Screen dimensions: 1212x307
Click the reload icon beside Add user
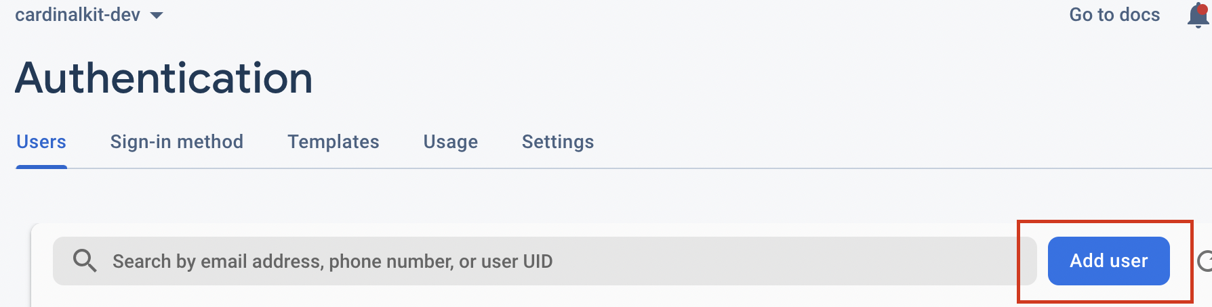tap(1205, 261)
